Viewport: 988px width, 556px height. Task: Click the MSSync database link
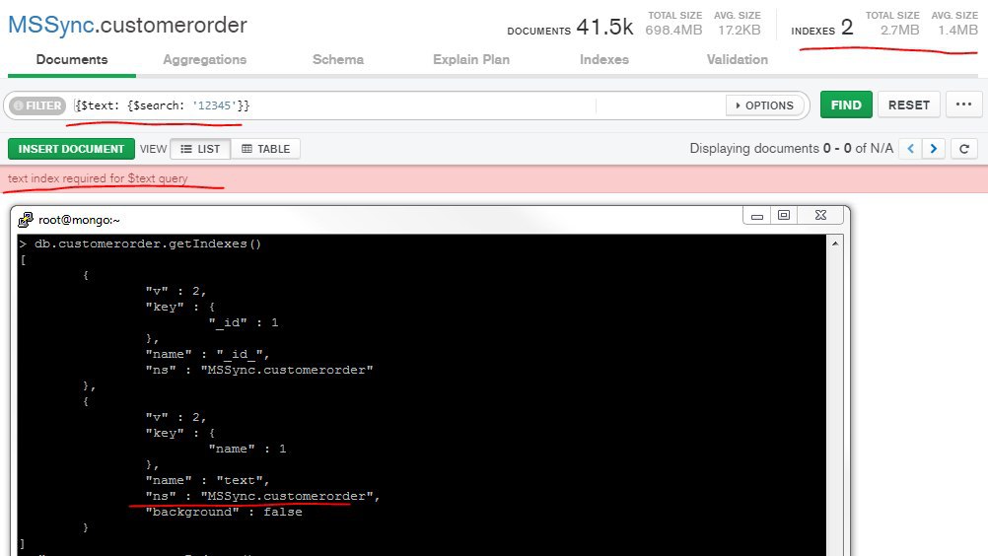click(x=50, y=26)
